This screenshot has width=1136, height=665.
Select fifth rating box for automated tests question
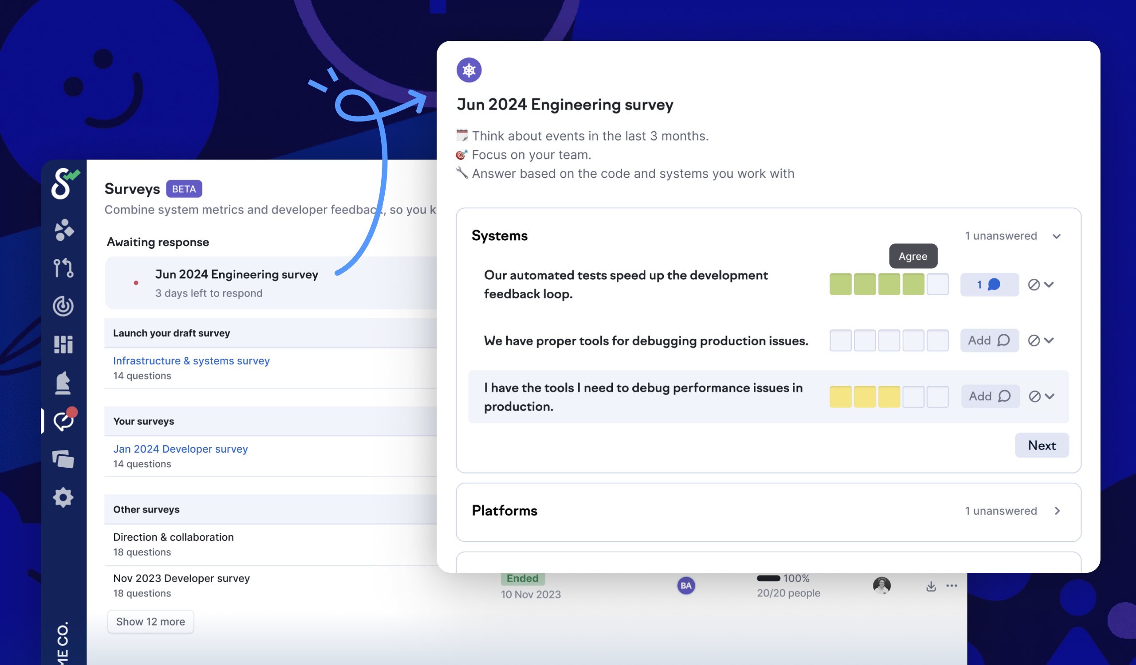938,285
